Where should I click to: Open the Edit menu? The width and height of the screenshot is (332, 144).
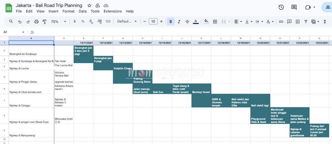[29, 11]
